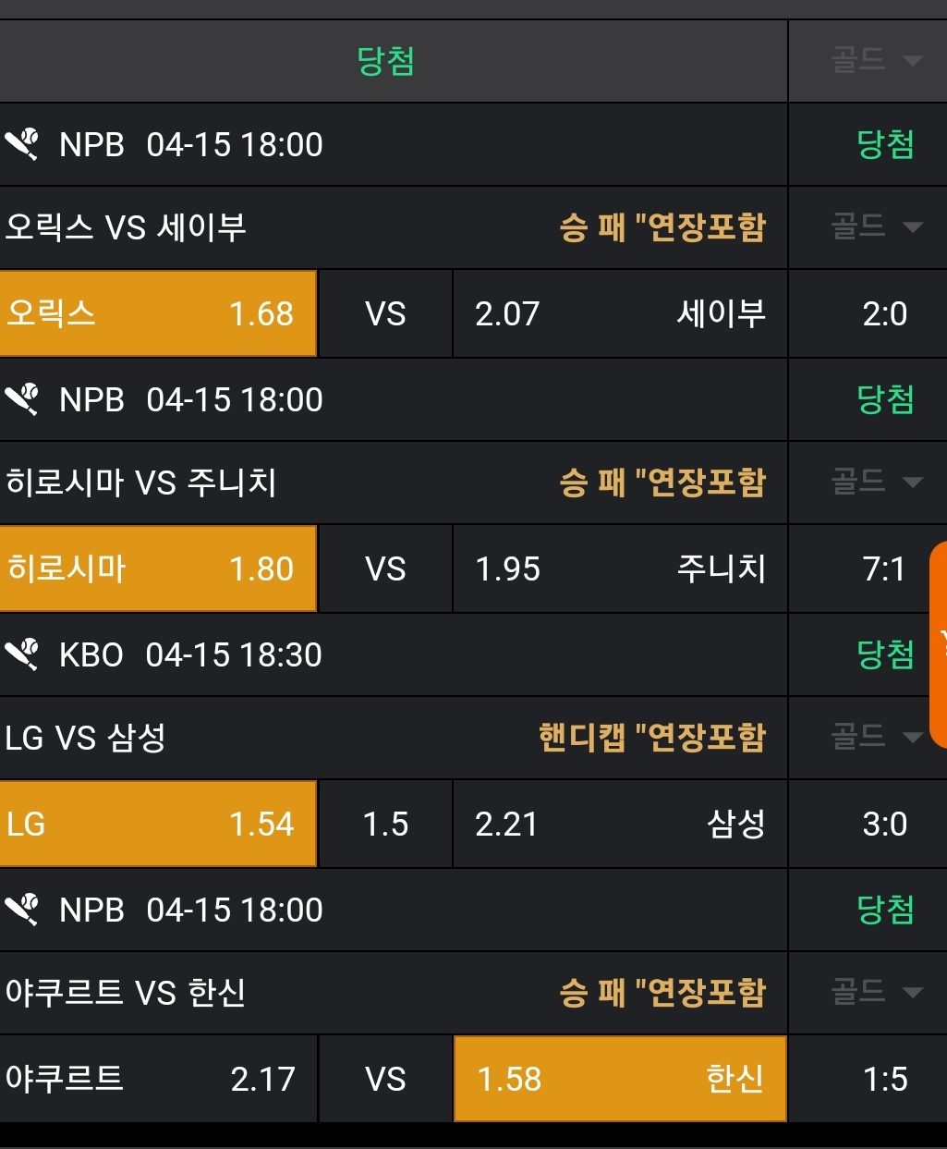This screenshot has height=1149, width=947.
Task: Click baseball icon beside 오릭스 VS 세이부 match
Action: pyautogui.click(x=22, y=144)
